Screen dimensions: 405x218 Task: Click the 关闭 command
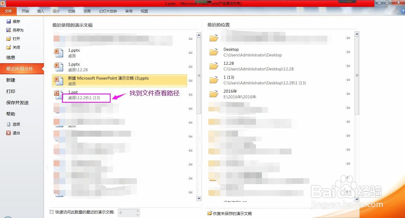pyautogui.click(x=16, y=47)
